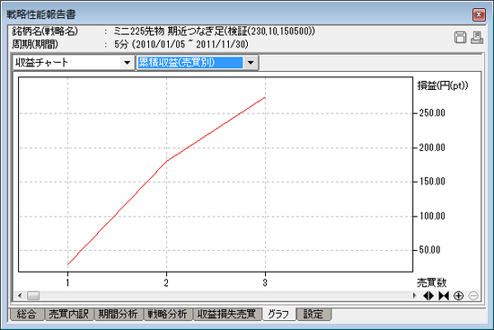Switch to the 総合 tab
This screenshot has height=330, width=494.
27,314
